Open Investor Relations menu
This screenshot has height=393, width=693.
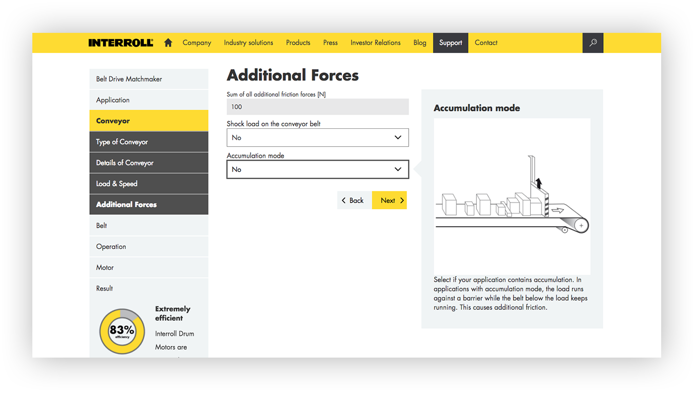point(376,43)
